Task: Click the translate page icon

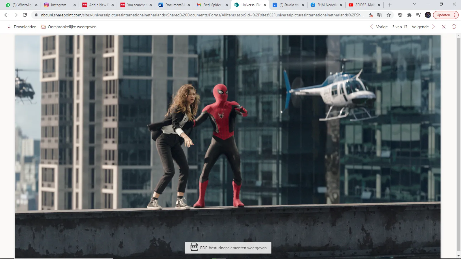Action: pos(379,15)
